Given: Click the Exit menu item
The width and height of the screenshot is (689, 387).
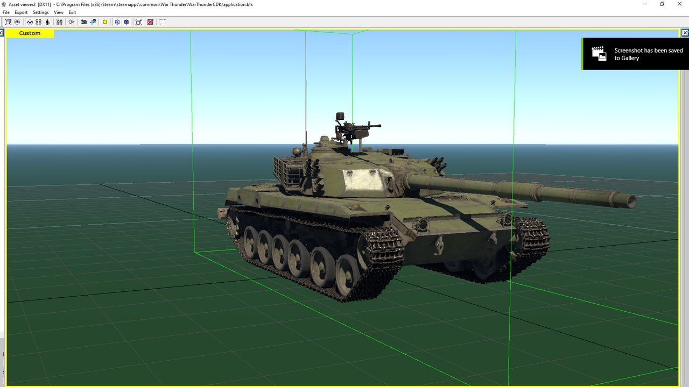Looking at the screenshot, I should click(x=72, y=12).
